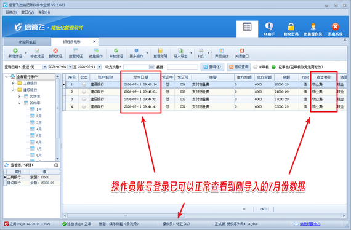Click the horizontal scrollbar left arrow
Viewport: 351px width, 230px height.
pos(65,216)
